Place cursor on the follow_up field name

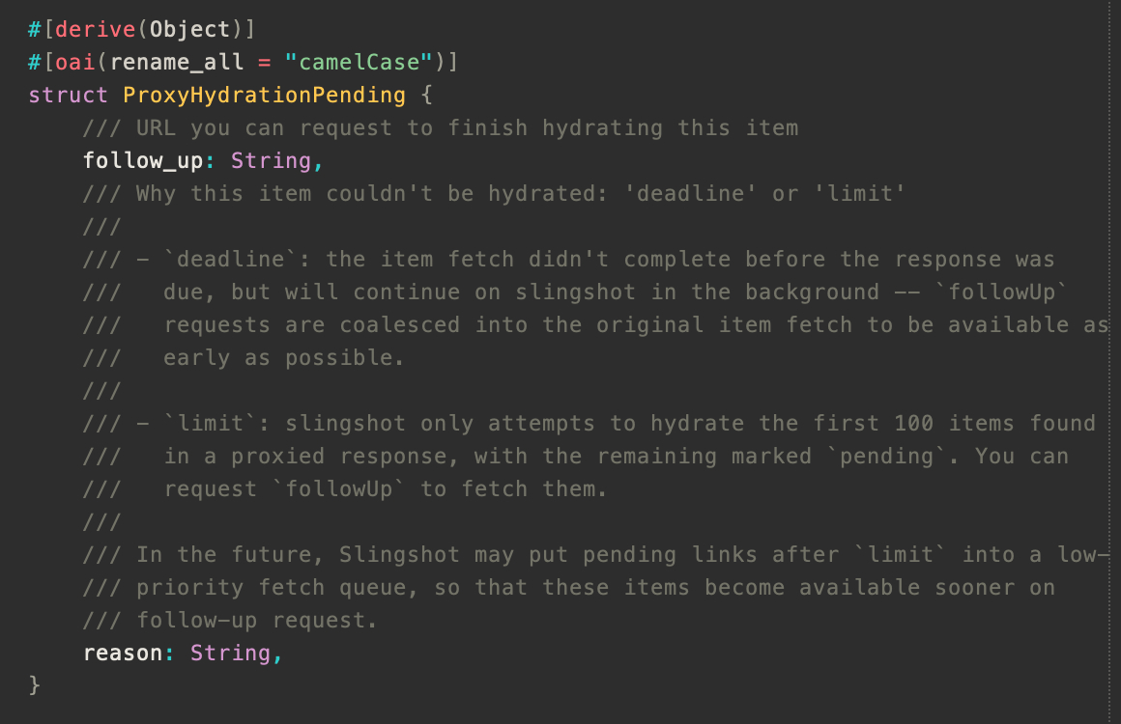tap(142, 160)
